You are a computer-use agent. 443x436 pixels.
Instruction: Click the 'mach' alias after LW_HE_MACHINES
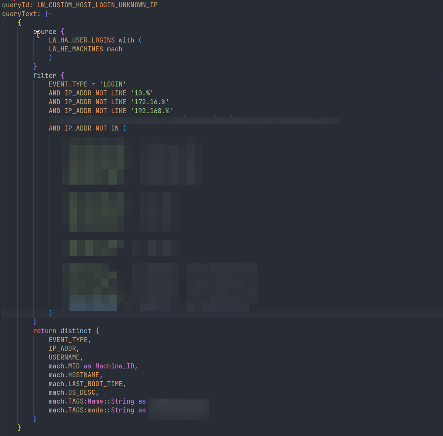(115, 49)
